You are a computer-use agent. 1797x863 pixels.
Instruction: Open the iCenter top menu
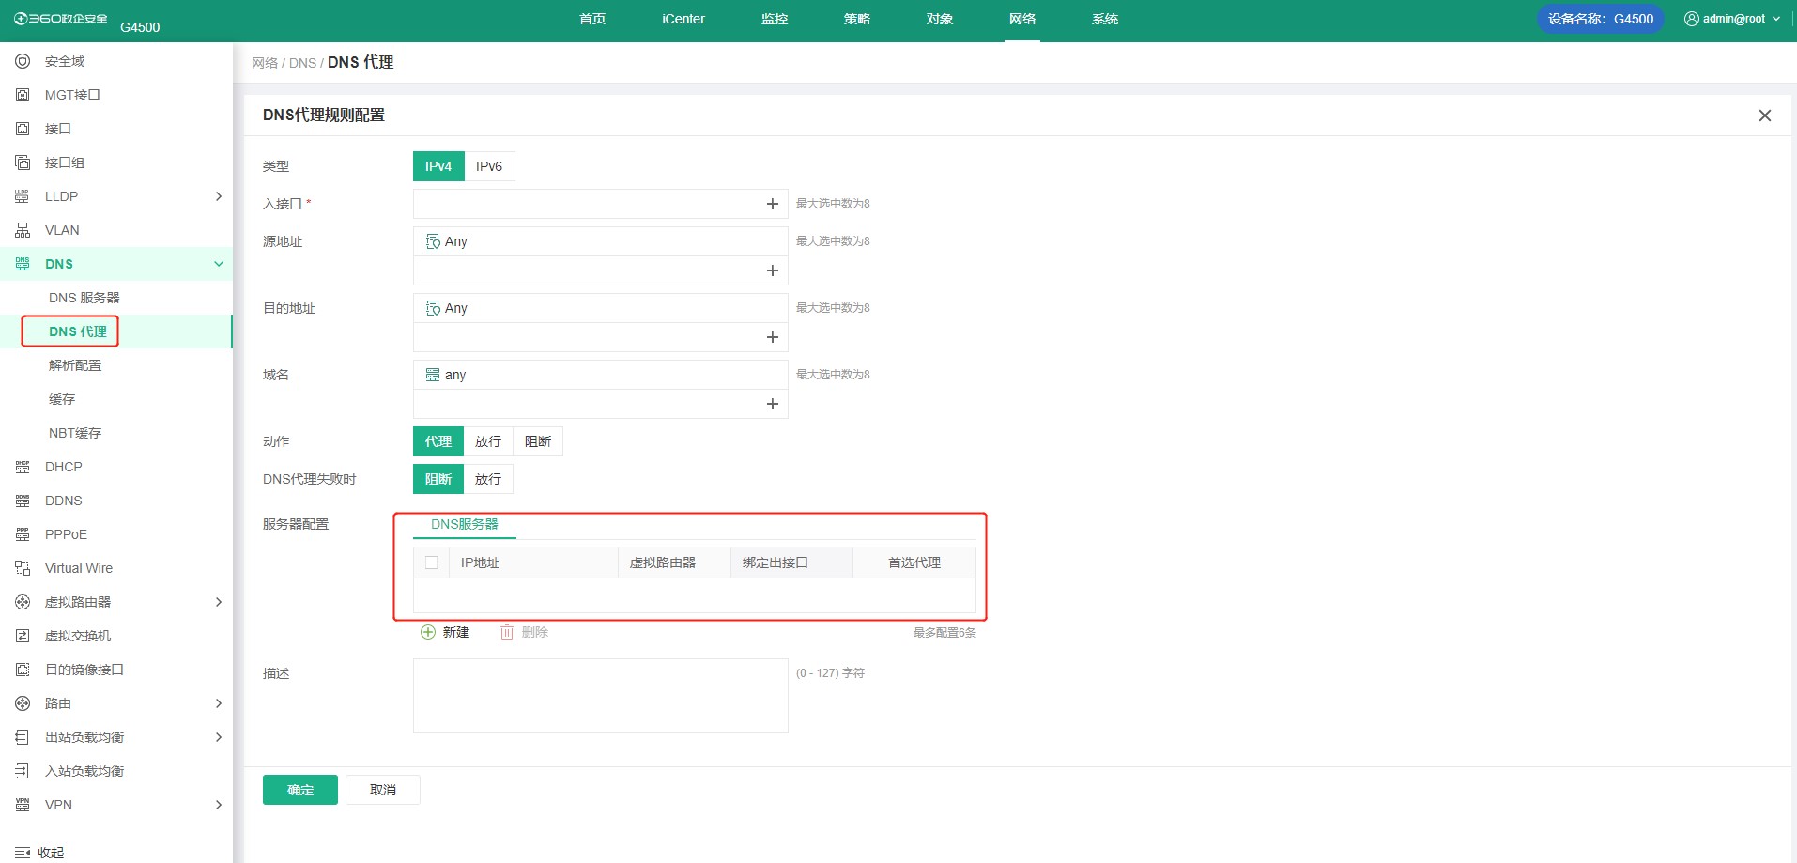(x=683, y=19)
